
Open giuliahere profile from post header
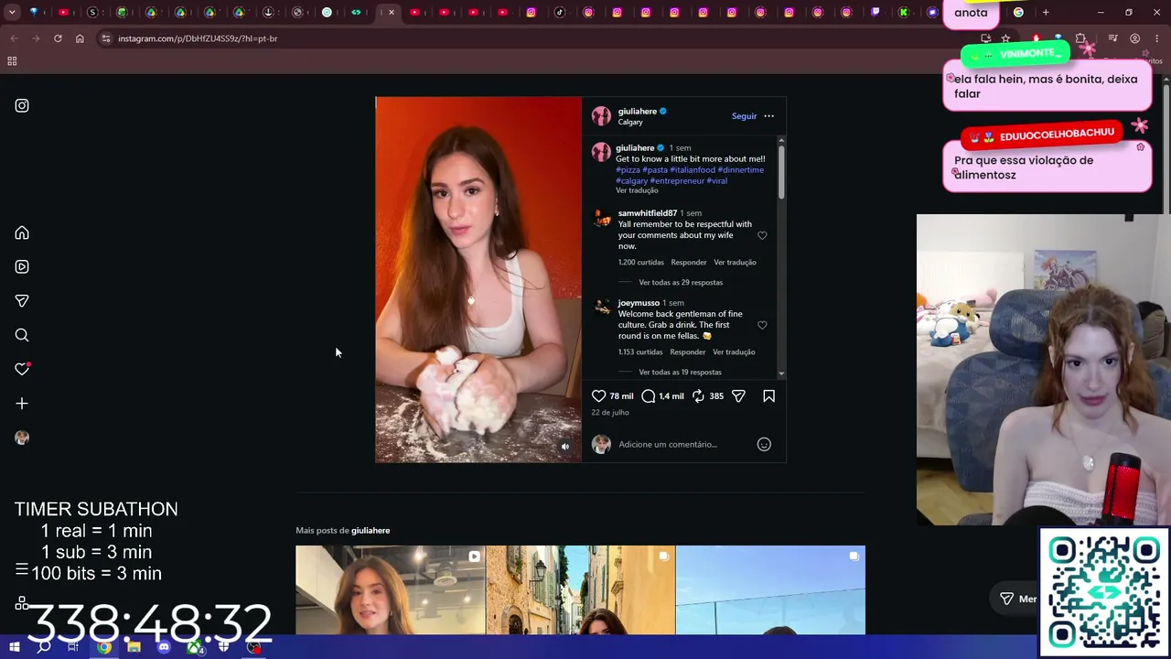(637, 112)
